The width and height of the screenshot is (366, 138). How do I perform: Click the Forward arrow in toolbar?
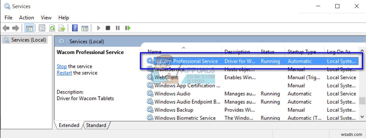16,28
